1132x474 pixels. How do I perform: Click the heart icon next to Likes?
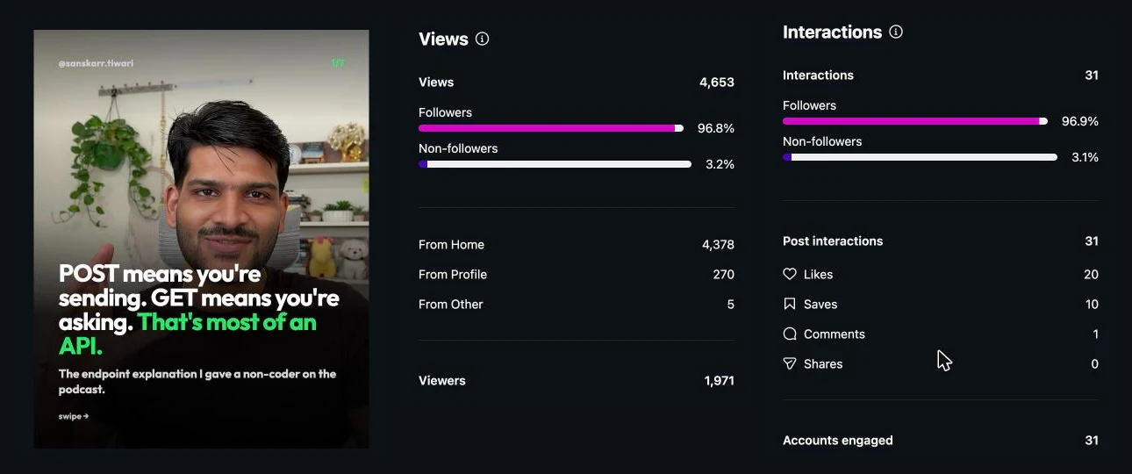click(790, 274)
